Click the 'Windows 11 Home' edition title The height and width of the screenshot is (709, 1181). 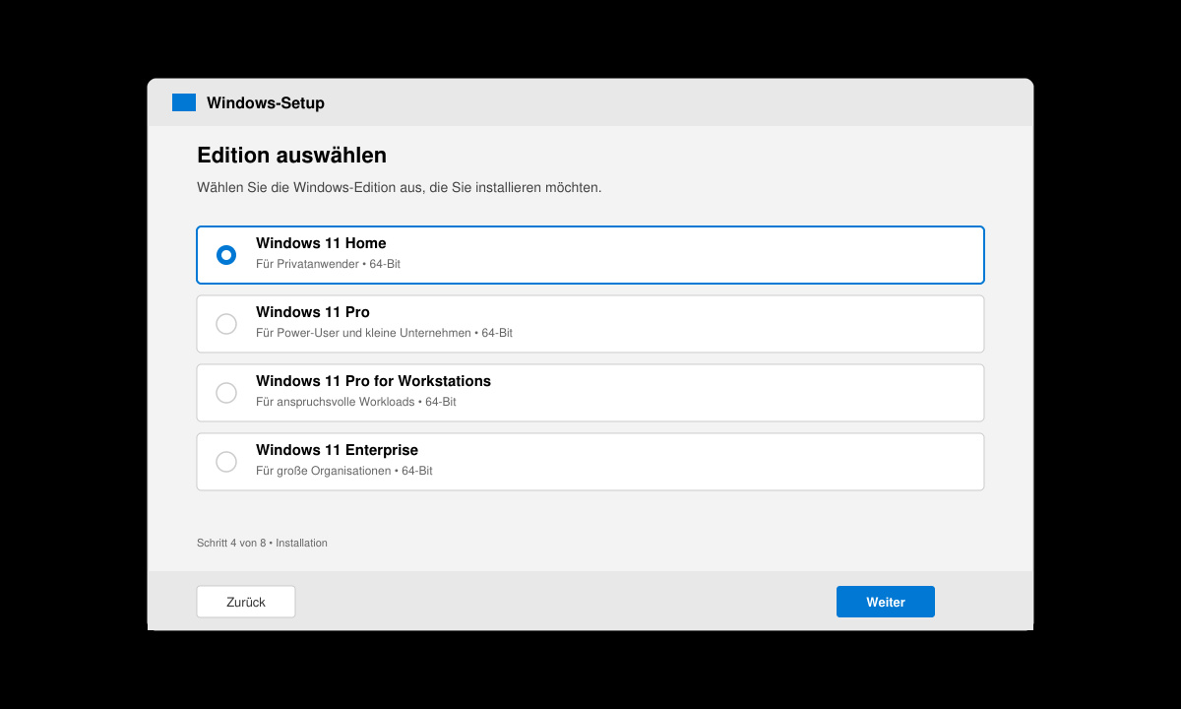point(321,243)
